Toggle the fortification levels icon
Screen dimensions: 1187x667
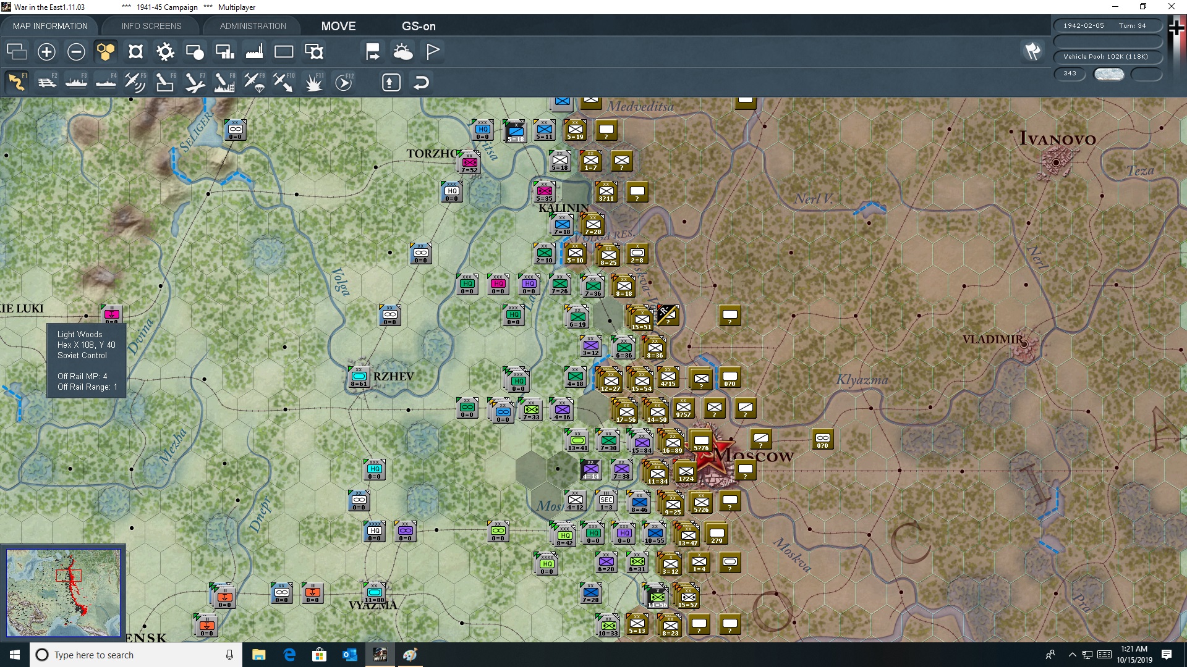tap(135, 52)
